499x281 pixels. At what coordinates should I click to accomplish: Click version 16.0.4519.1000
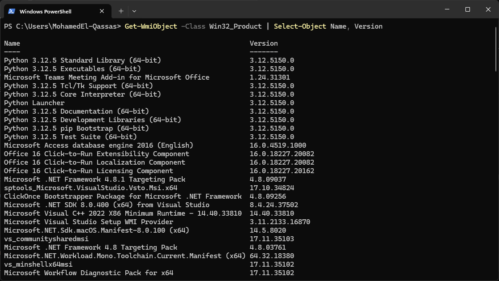point(278,145)
